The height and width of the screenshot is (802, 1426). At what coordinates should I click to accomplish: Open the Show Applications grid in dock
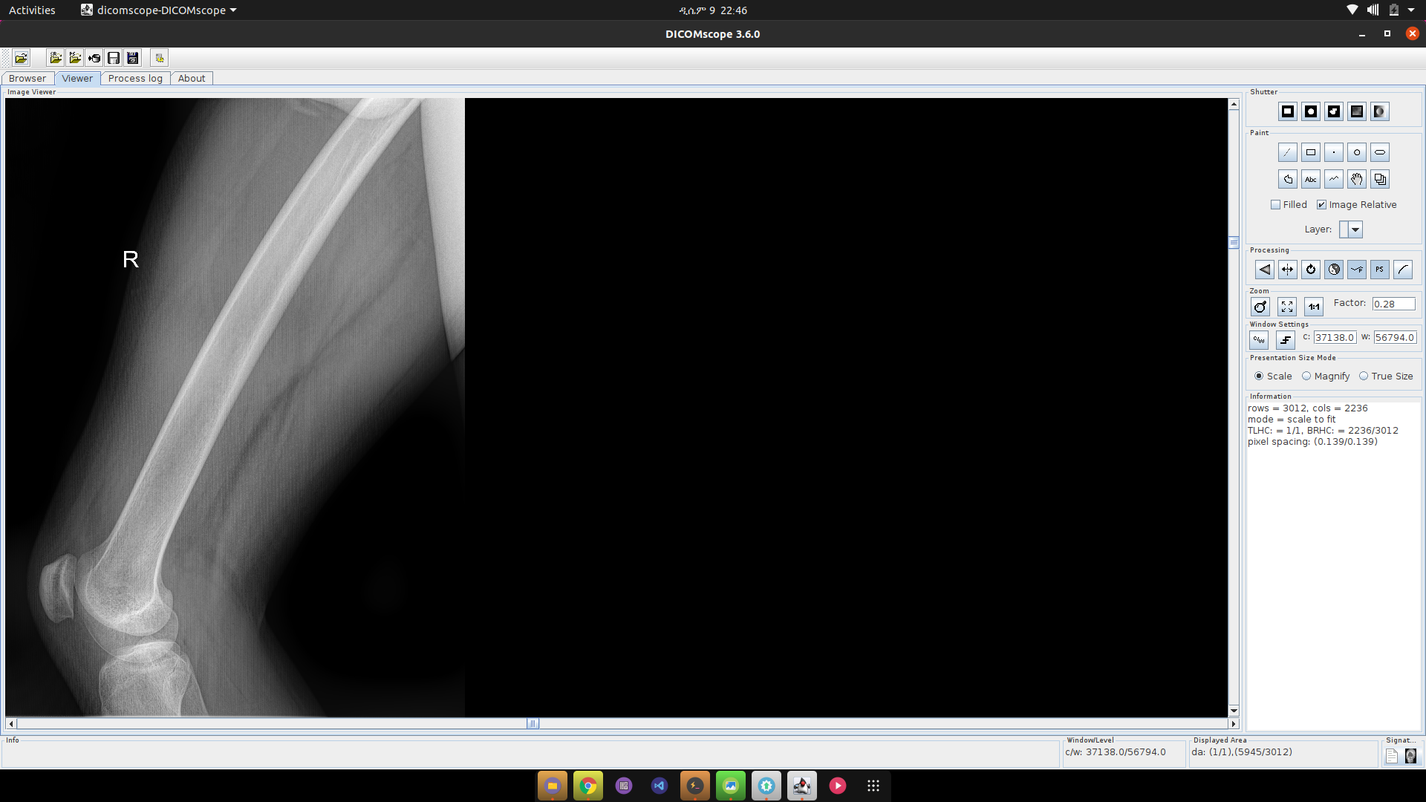[x=873, y=786]
